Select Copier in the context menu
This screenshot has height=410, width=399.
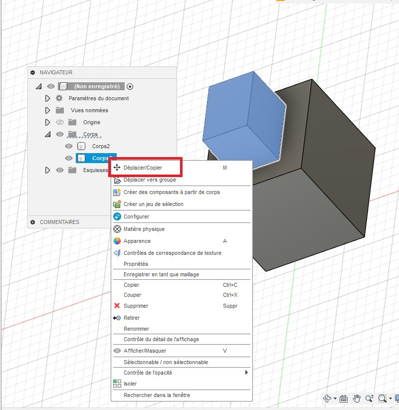182,285
